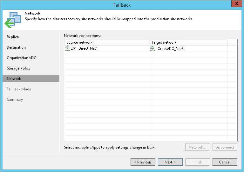
Task: Go to the Replica step
Action: pos(13,37)
